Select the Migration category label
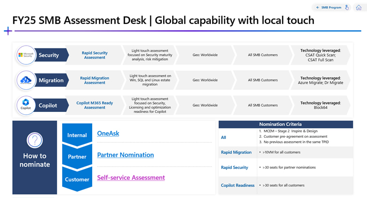Viewport: 367px width, 198px height. [x=51, y=80]
